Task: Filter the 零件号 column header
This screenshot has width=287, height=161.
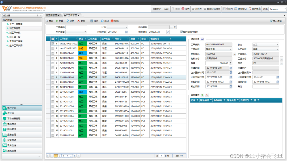Action: pos(128,39)
